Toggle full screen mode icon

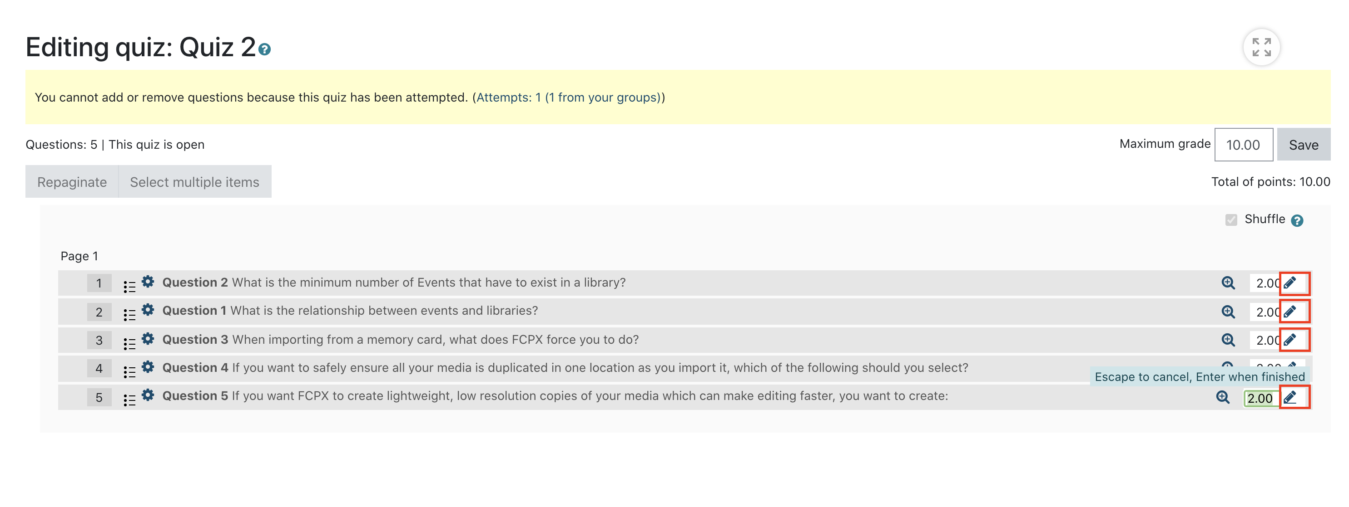point(1261,47)
